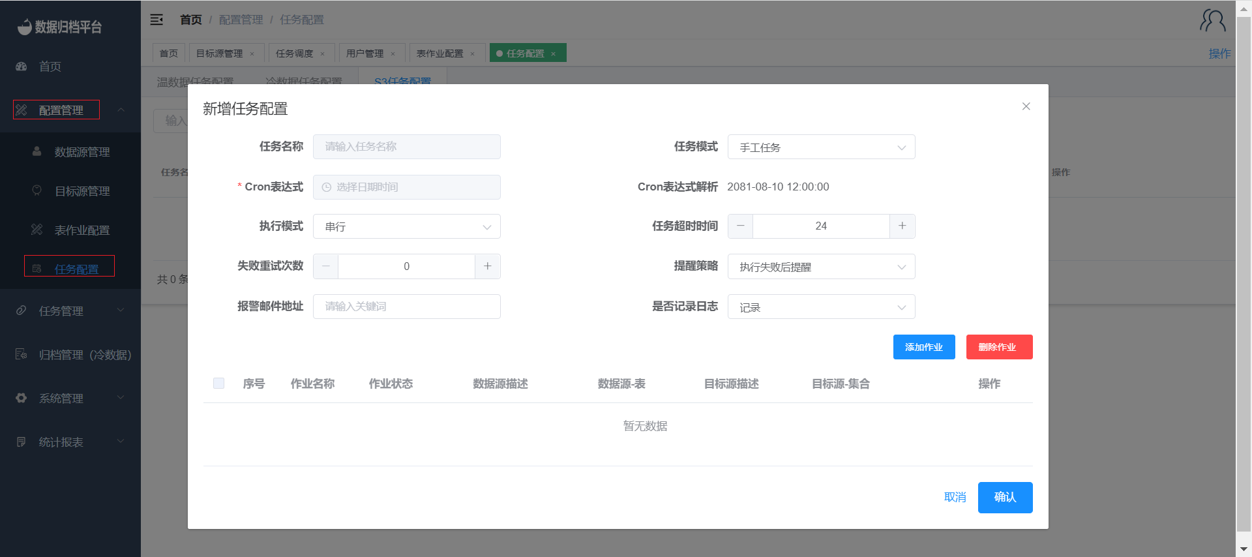Image resolution: width=1252 pixels, height=557 pixels.
Task: Click the 任务超时时间 value field showing 24
Action: click(x=821, y=226)
